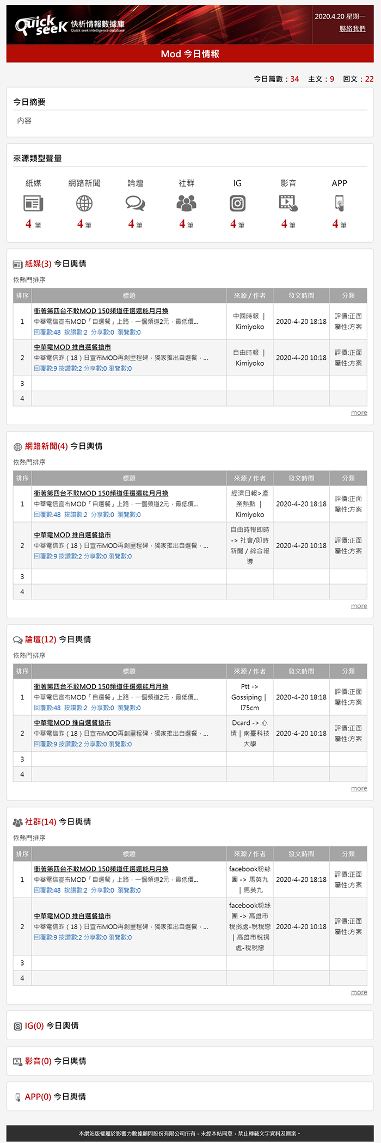Click 經濟日報>產業熱點 source cell

tap(250, 504)
